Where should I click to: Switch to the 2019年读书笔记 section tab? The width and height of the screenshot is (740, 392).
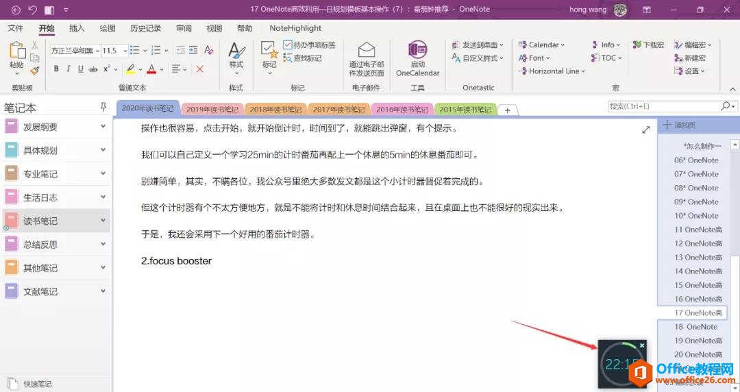click(x=212, y=109)
